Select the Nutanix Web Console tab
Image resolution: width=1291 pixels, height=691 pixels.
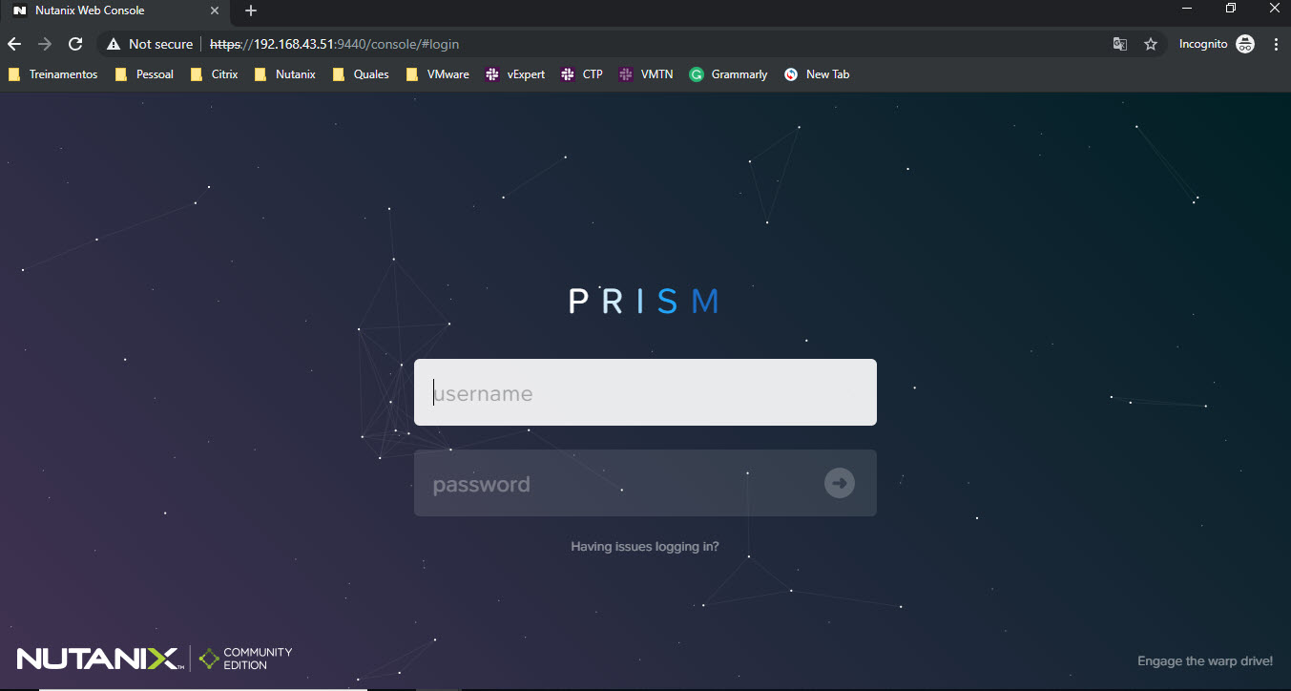point(105,10)
